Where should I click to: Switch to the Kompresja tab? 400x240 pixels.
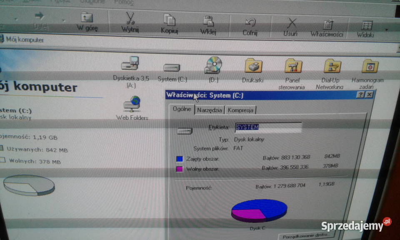pos(241,110)
